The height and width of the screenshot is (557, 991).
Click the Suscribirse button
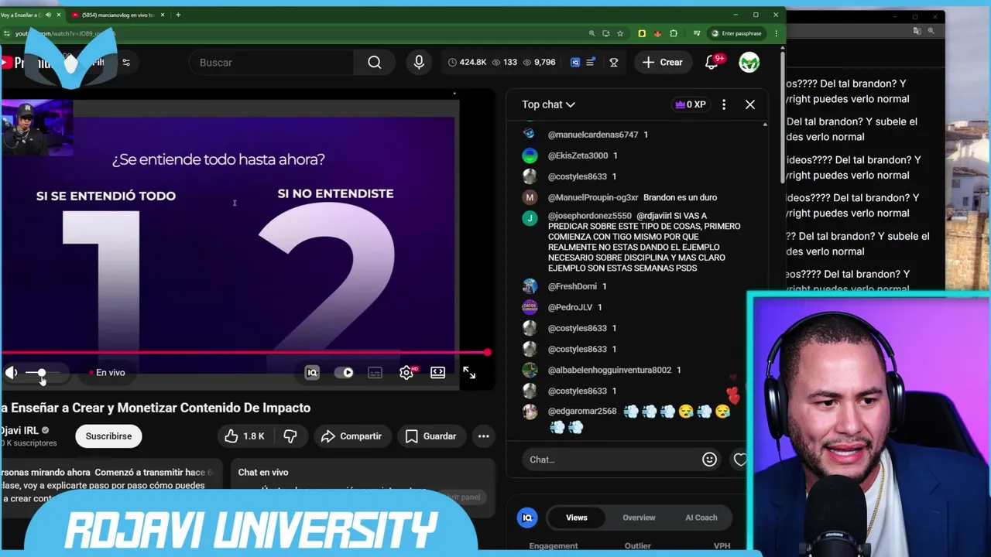click(x=108, y=436)
